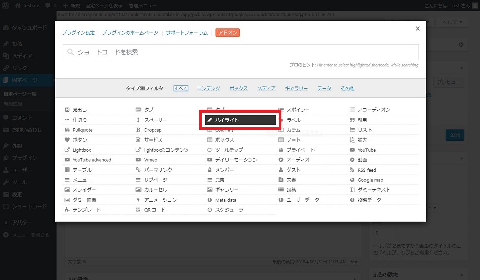Select the スライダー shortcode

(84, 190)
